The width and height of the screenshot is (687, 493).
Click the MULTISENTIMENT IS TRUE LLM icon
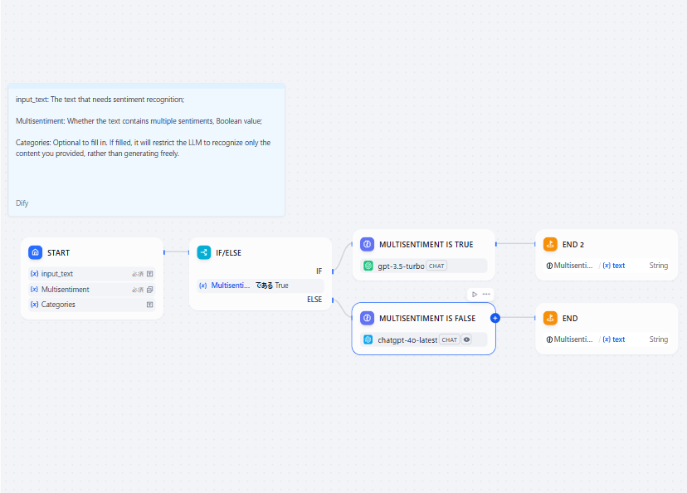click(368, 244)
